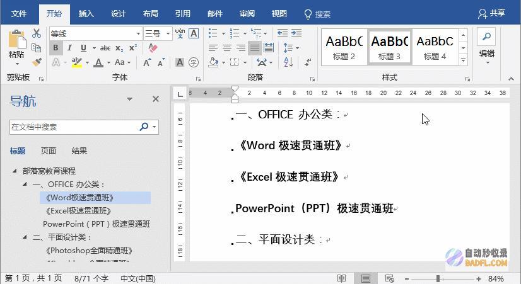
Task: Switch to the 引用 tab
Action: point(183,14)
